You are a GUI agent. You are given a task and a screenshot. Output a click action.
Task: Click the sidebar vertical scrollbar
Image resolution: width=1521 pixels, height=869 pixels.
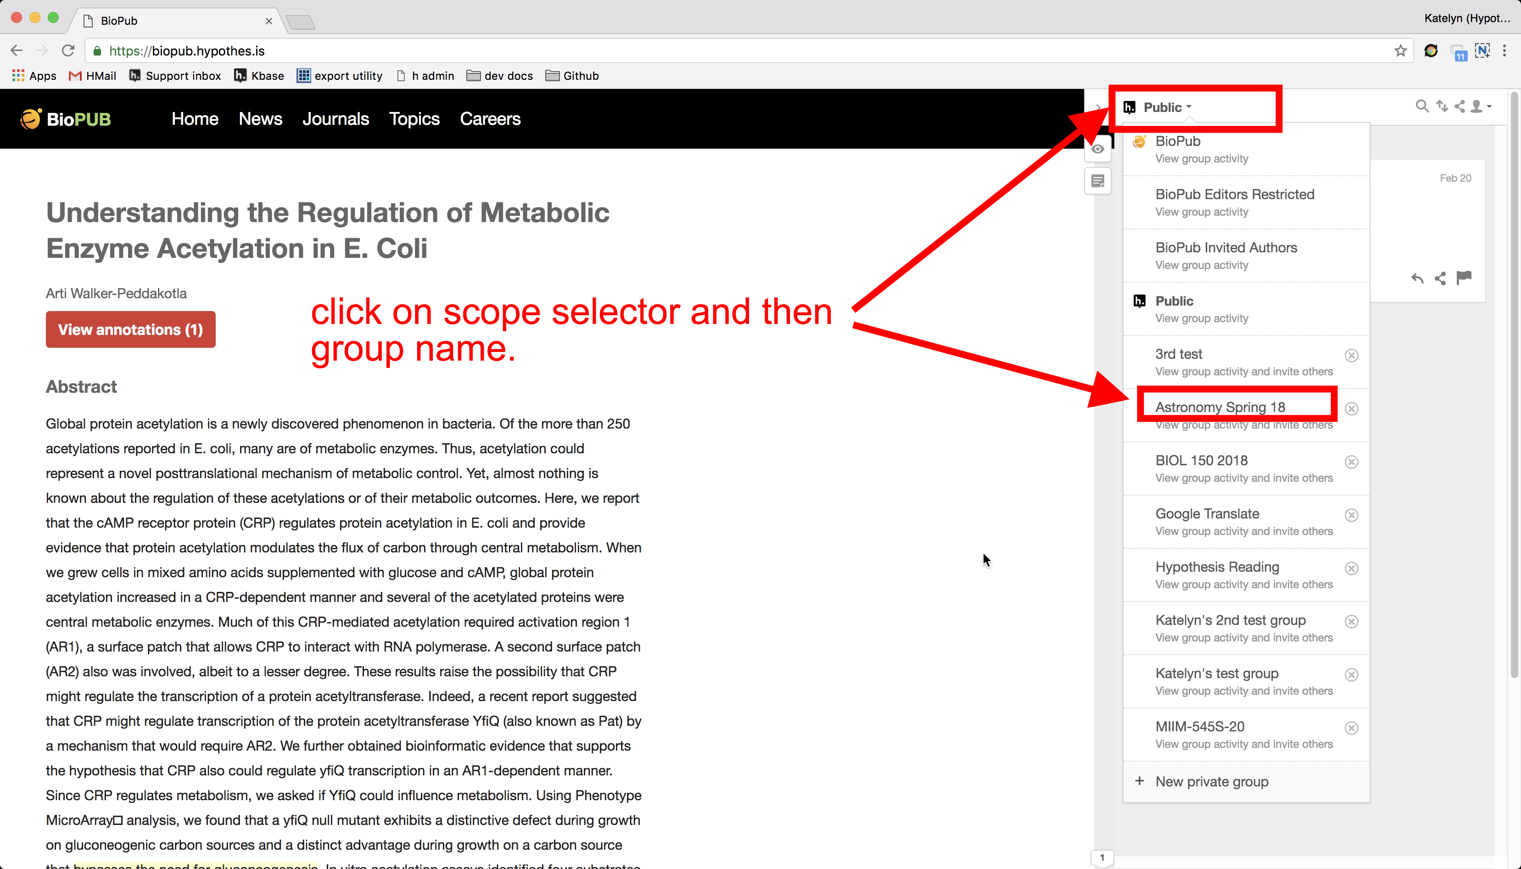click(1514, 382)
